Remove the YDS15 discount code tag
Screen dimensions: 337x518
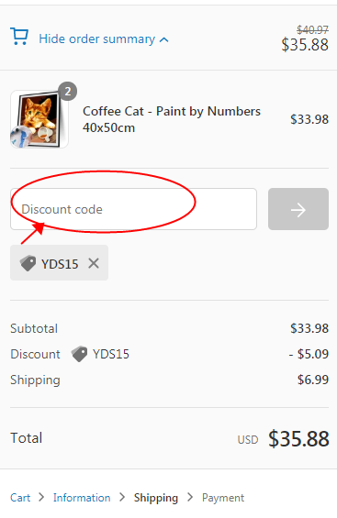click(x=94, y=264)
